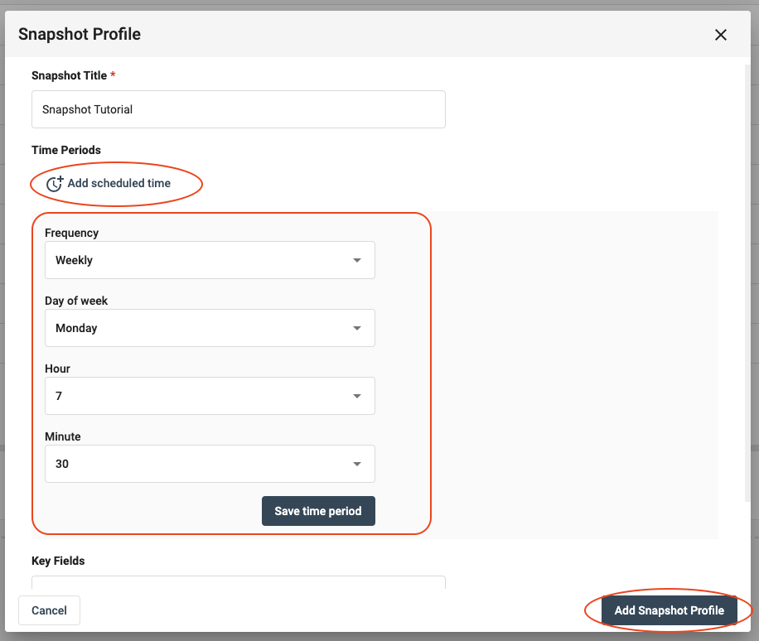The image size is (759, 641).
Task: Click the Hour dropdown caret
Action: [357, 396]
